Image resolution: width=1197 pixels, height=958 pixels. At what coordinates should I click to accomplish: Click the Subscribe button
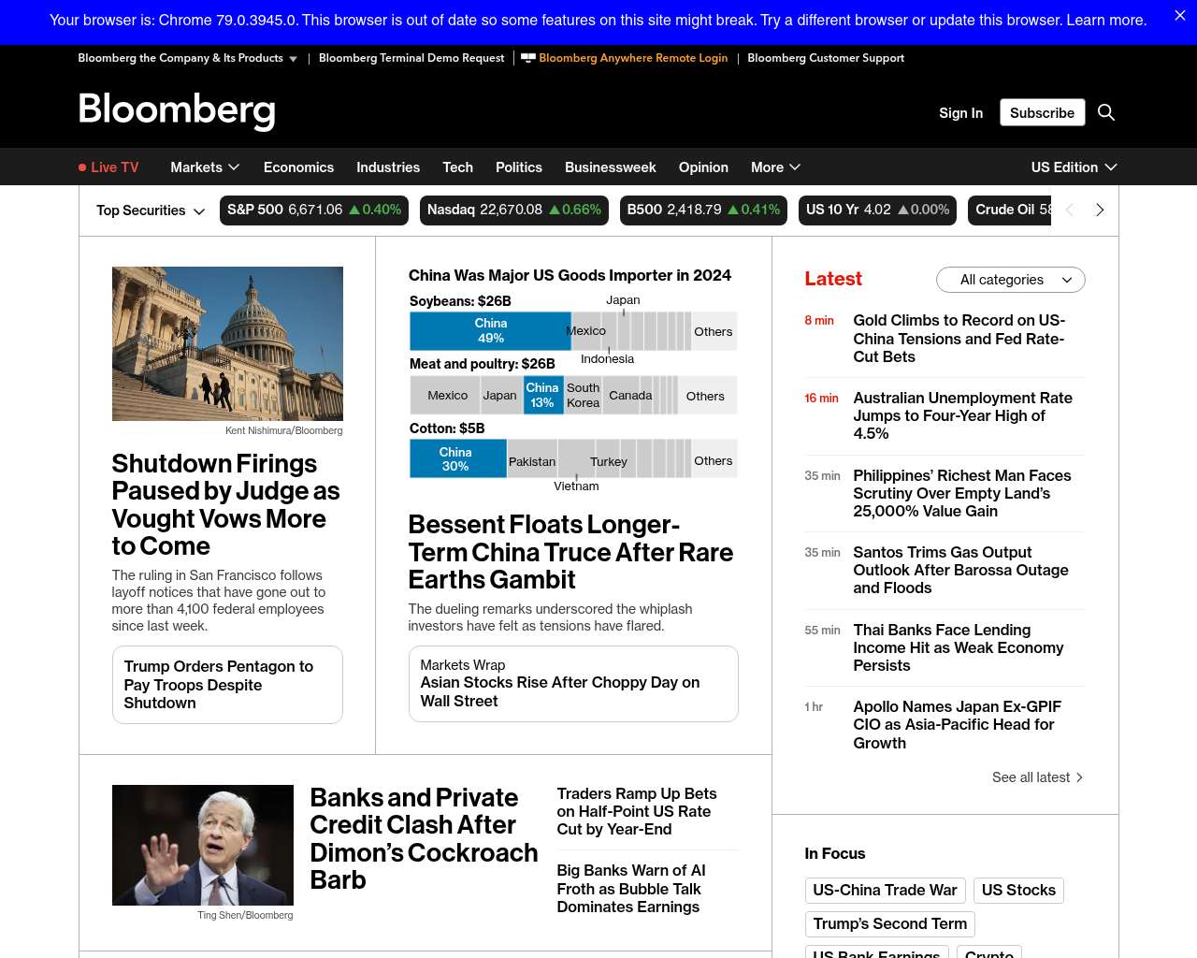click(x=1042, y=112)
